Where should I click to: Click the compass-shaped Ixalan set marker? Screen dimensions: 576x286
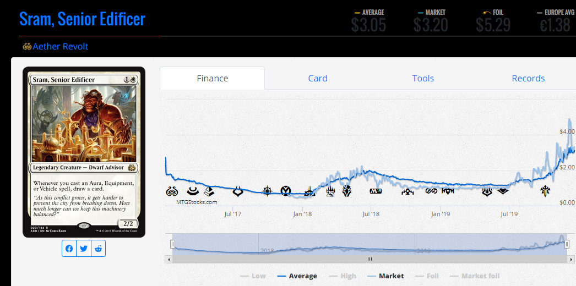point(268,191)
